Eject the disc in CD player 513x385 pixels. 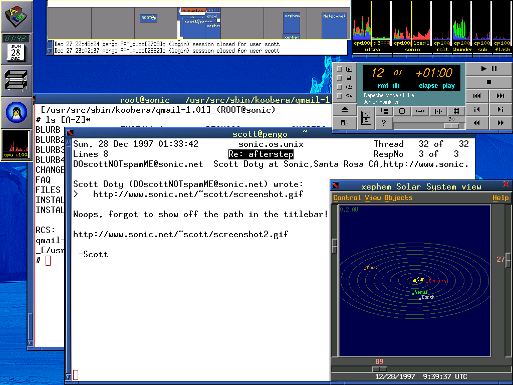tap(345, 110)
